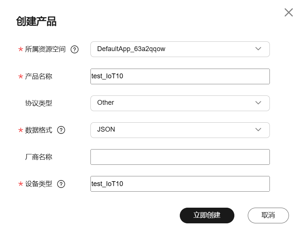Viewport: 305px width, 239px height.
Task: Click the 创建产品 dialog title
Action: coord(36,21)
